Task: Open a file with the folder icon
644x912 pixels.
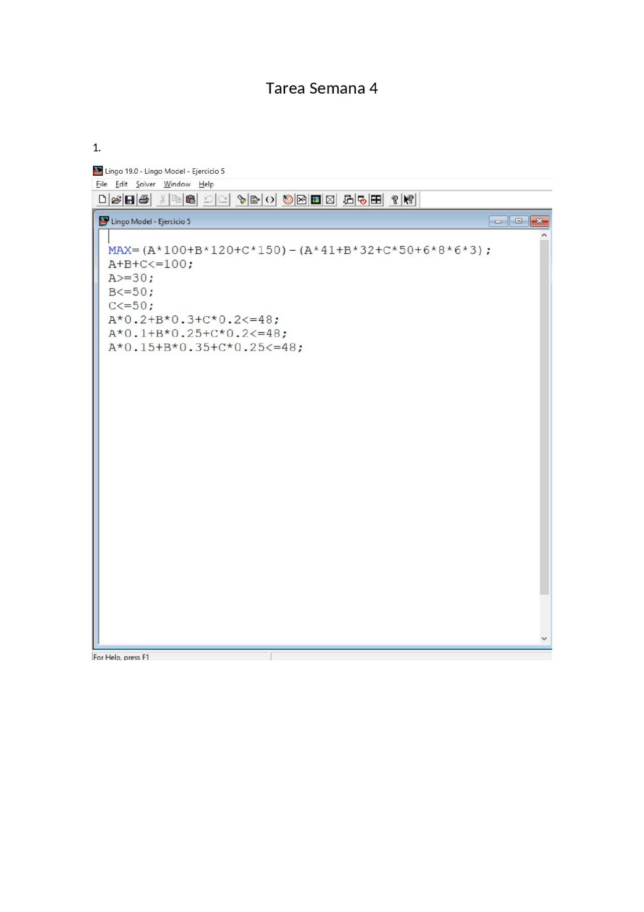Action: (116, 199)
